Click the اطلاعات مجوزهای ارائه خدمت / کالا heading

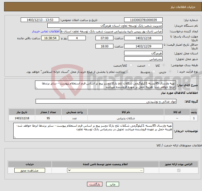(179, 145)
